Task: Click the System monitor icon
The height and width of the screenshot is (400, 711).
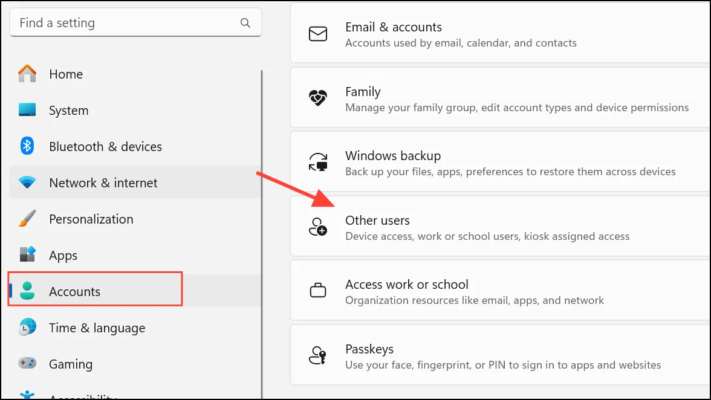Action: click(27, 109)
